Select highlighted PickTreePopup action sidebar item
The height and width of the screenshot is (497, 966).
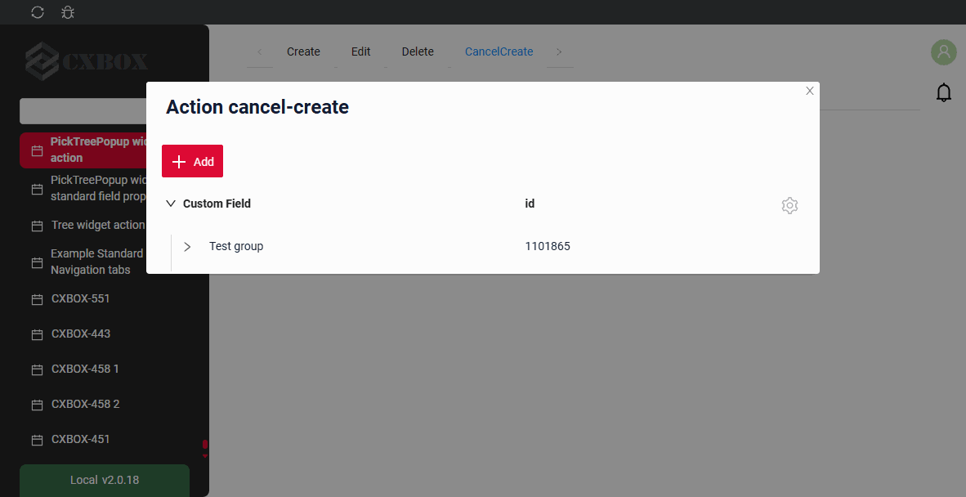point(83,150)
